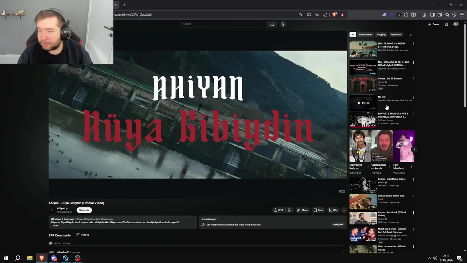Show hidden system tray icons

click(x=429, y=258)
